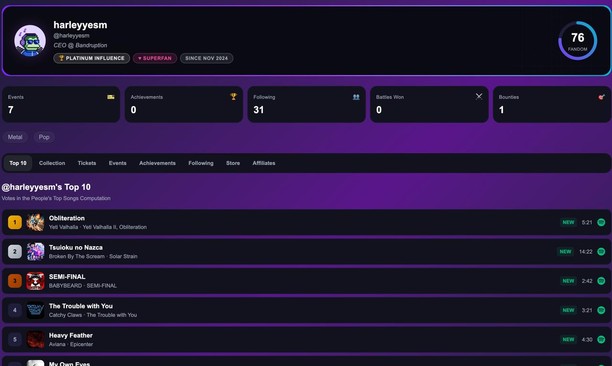This screenshot has width=612, height=366.
Task: Click the NEW tag on Obliteration
Action: pyautogui.click(x=568, y=222)
